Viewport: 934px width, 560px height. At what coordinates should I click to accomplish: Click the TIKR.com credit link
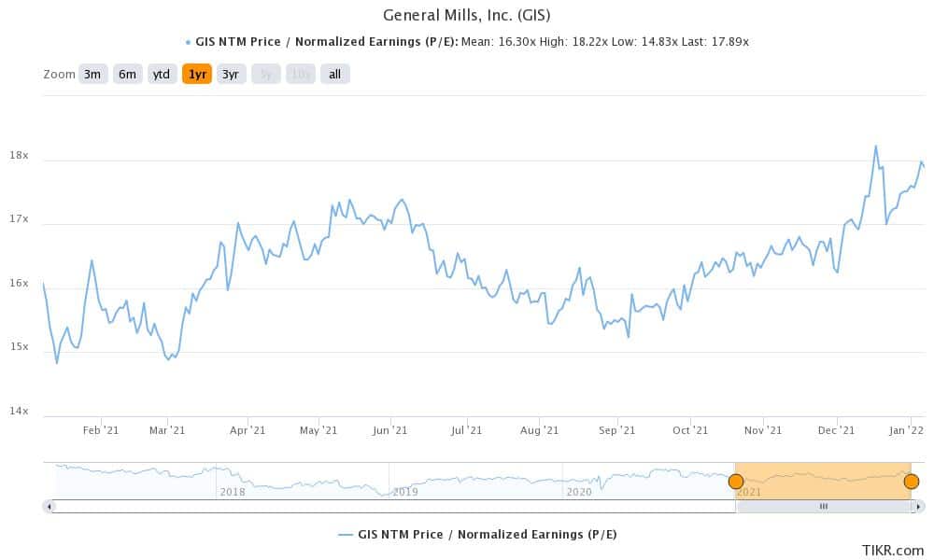pyautogui.click(x=892, y=551)
